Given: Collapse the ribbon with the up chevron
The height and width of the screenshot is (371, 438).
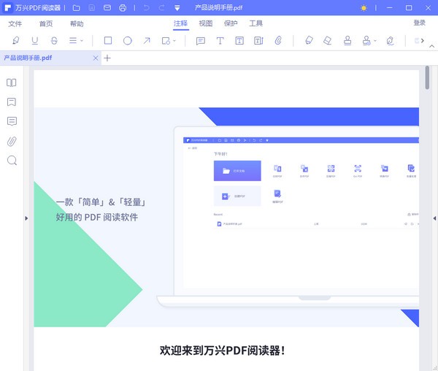Looking at the screenshot, I should (x=432, y=47).
